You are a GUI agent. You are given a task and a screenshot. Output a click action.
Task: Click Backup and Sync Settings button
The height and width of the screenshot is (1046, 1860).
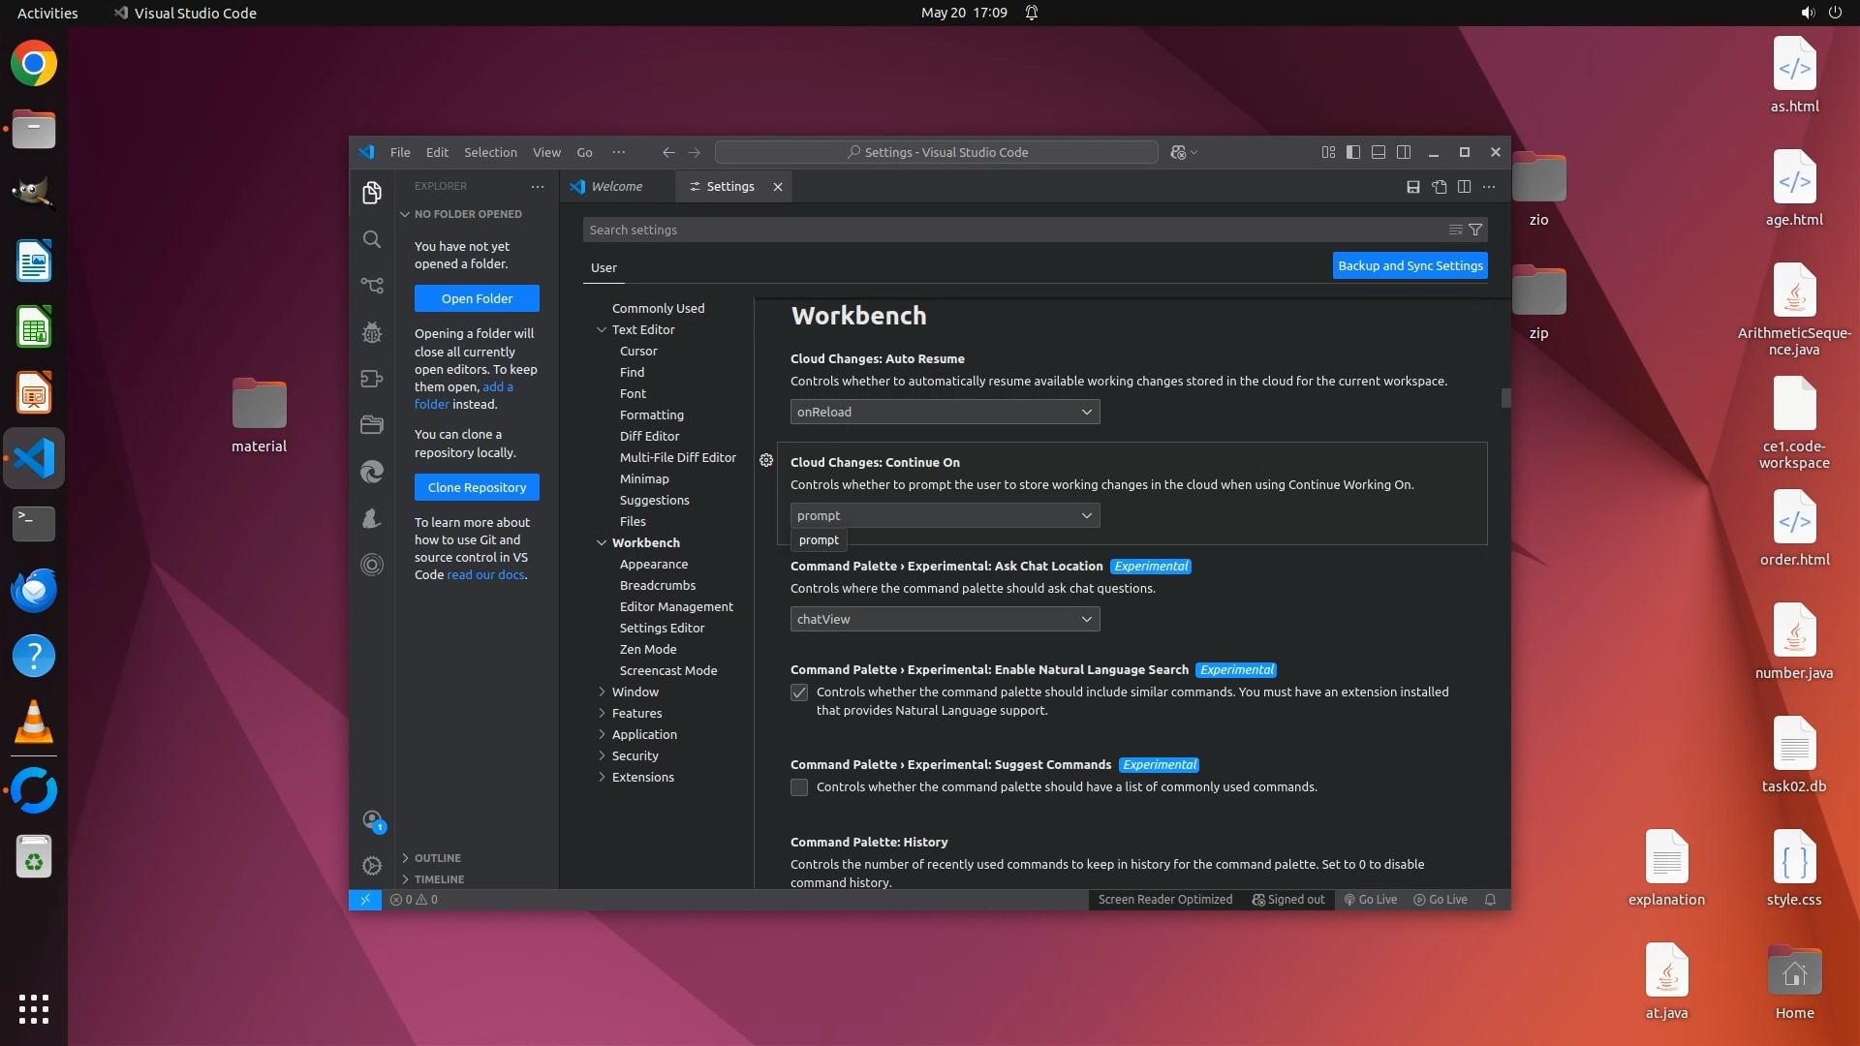coord(1410,265)
